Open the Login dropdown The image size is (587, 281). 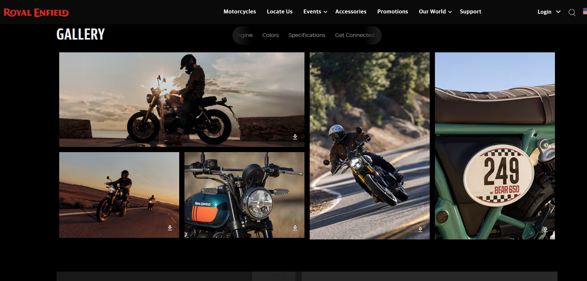point(549,12)
